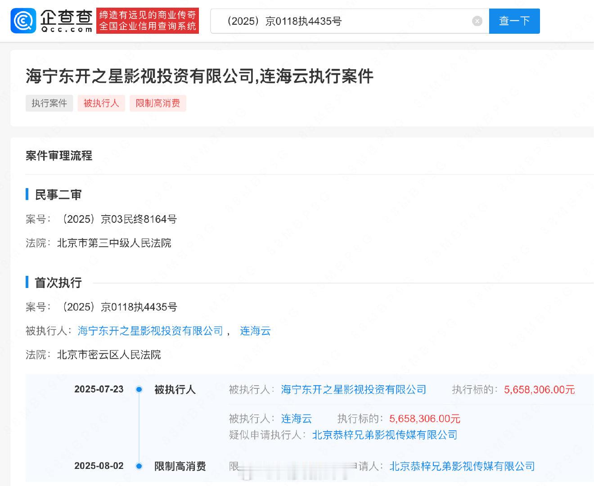Select the 执行案件 tag
The width and height of the screenshot is (594, 486).
click(x=49, y=103)
